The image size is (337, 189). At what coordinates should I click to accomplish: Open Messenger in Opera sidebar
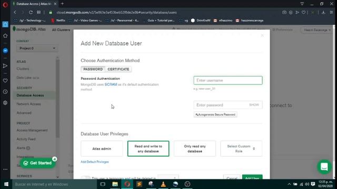pos(5,51)
